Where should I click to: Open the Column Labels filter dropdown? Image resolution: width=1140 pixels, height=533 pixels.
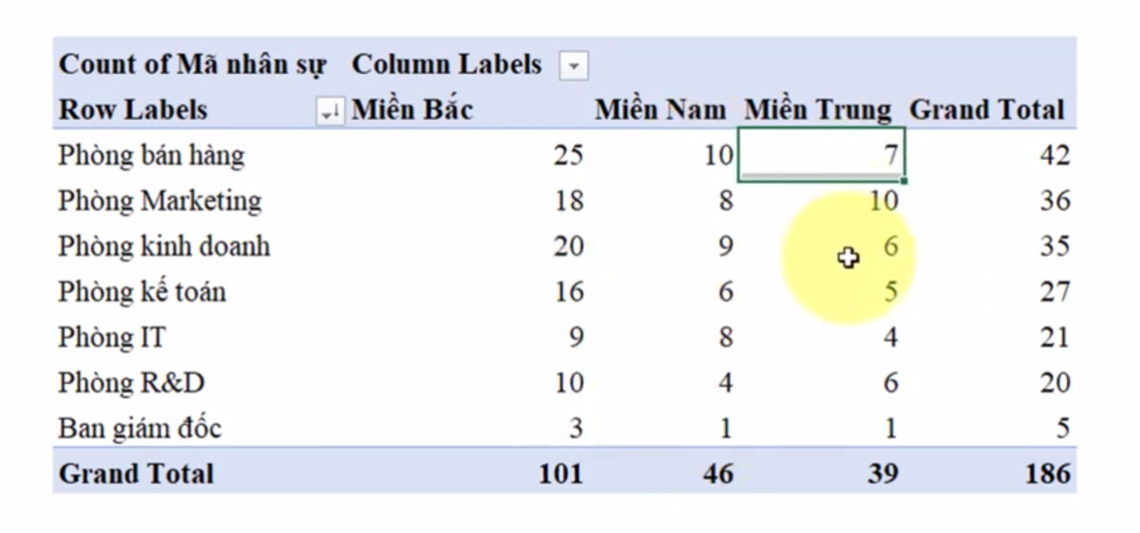[574, 67]
